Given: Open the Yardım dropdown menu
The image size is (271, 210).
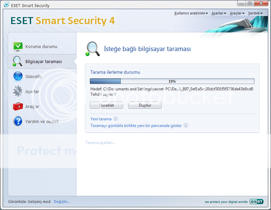Looking at the screenshot, I should pos(255,13).
